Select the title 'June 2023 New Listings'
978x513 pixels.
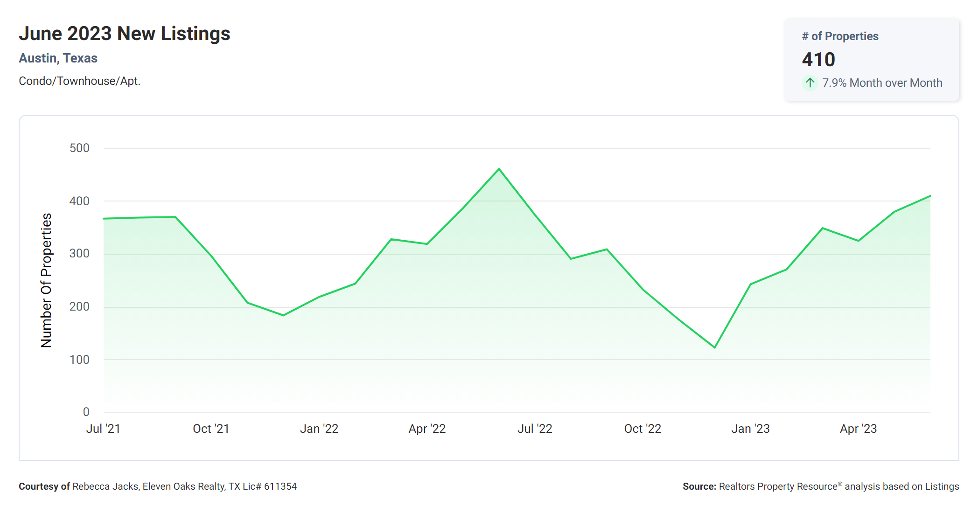tap(125, 34)
